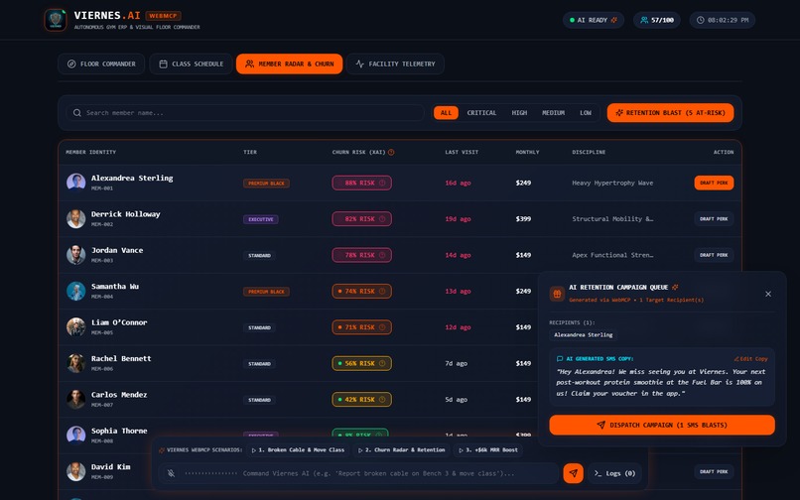Screen dimensions: 800x500
Task: Toggle the muted microphone icon
Action: click(171, 473)
